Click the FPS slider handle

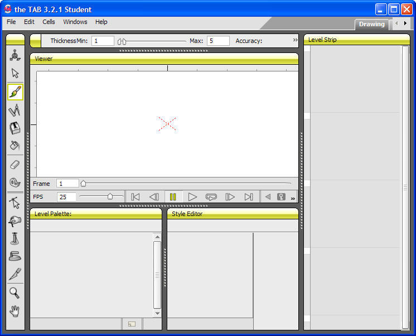click(x=110, y=196)
